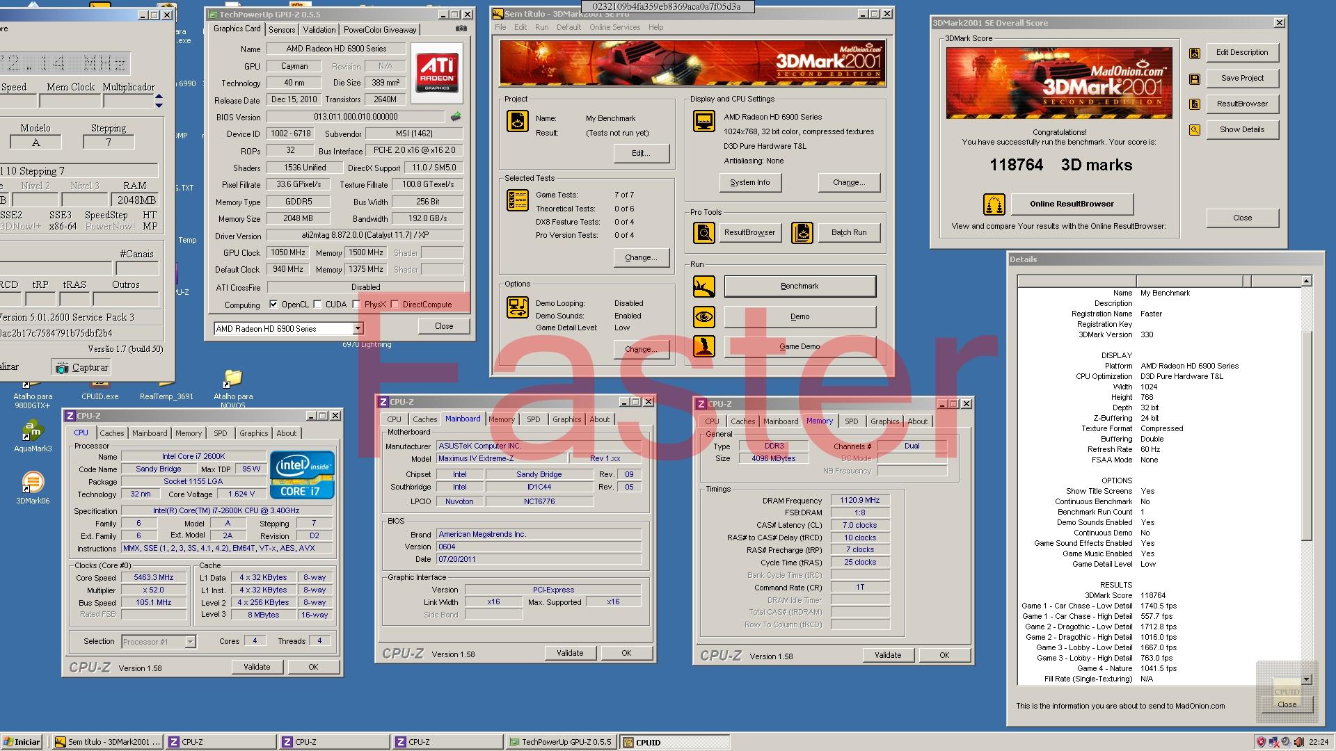1336x751 pixels.
Task: Toggle the PhysX checkbox in GPU-Z
Action: [x=356, y=305]
